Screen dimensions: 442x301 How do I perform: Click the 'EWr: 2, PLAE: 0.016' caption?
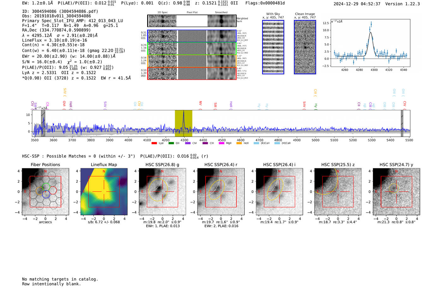[x=221, y=226]
